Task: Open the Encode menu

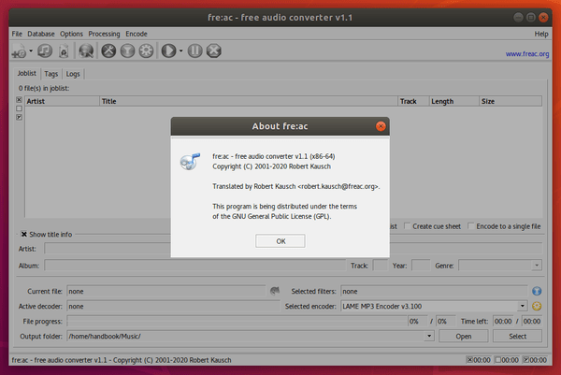Action: (137, 34)
